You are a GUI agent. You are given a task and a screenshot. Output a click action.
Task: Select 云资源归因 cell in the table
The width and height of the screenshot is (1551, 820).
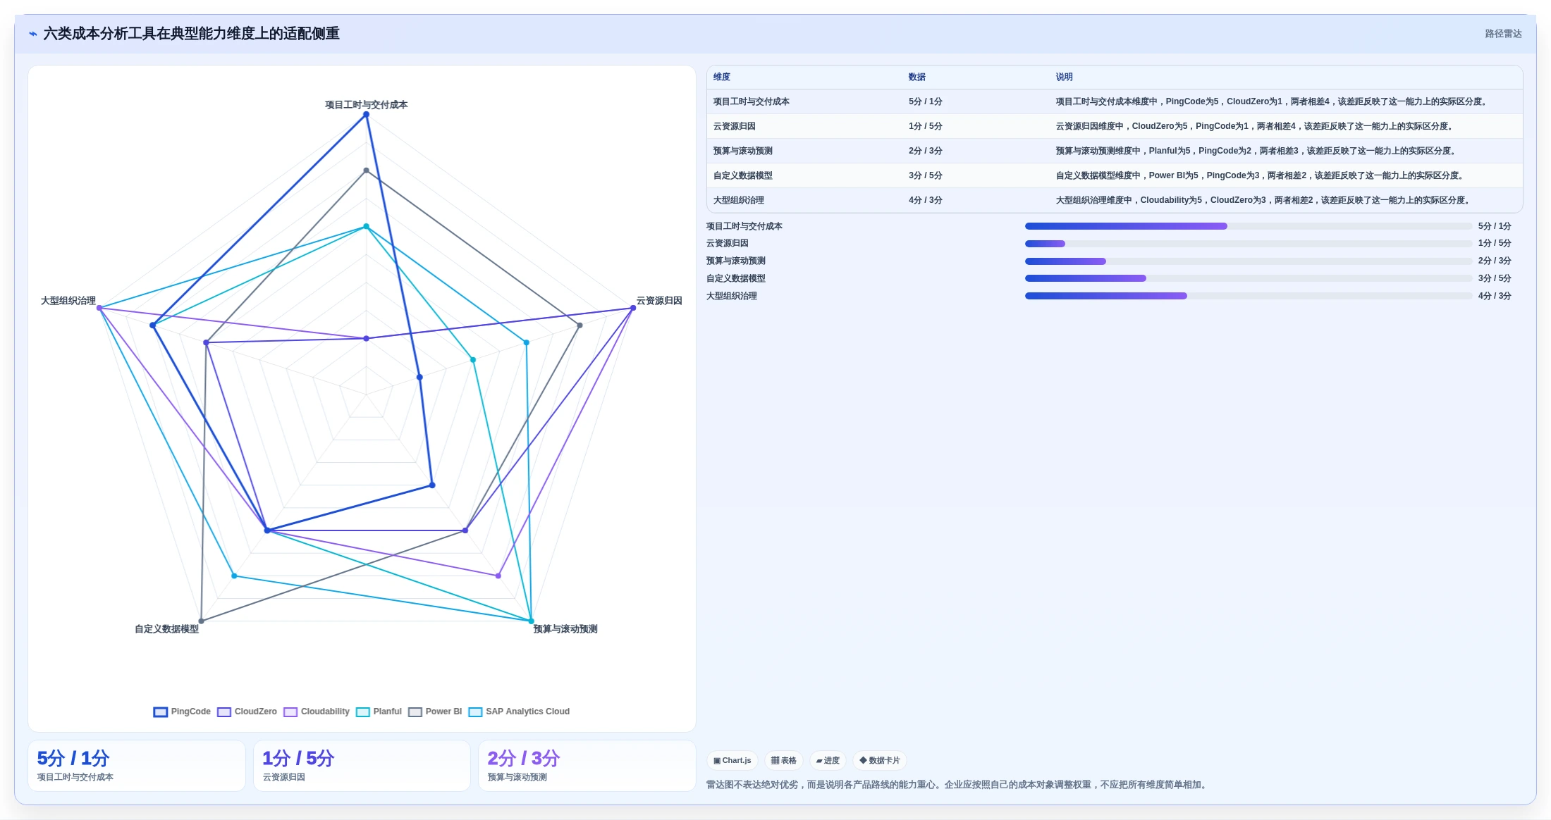point(735,126)
